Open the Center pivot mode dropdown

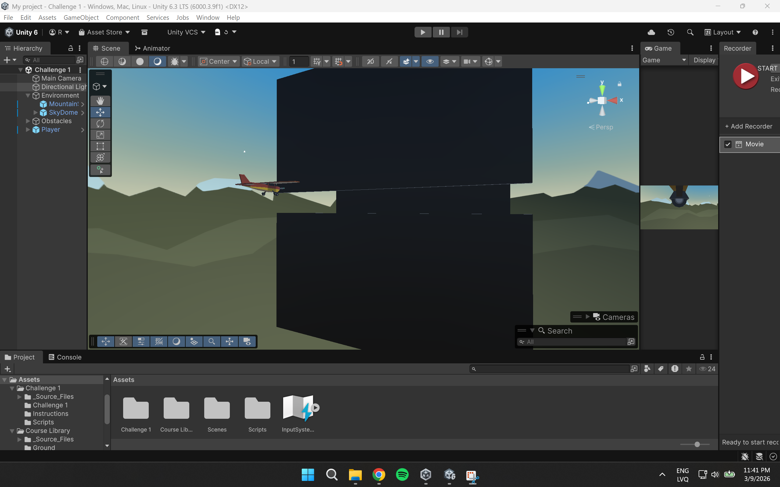click(219, 62)
